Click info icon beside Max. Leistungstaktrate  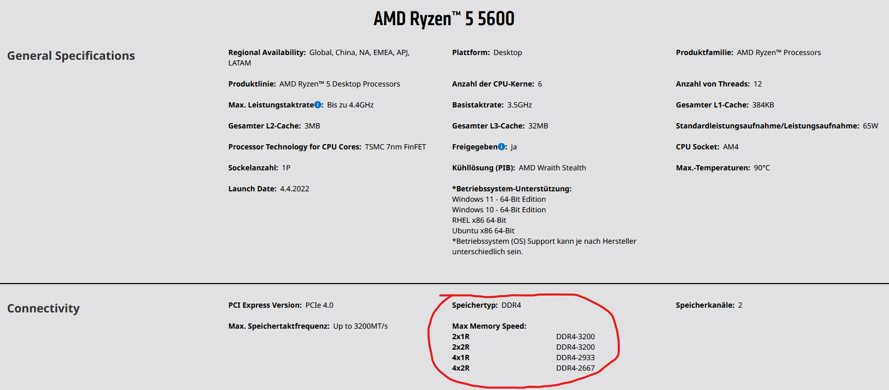(317, 105)
